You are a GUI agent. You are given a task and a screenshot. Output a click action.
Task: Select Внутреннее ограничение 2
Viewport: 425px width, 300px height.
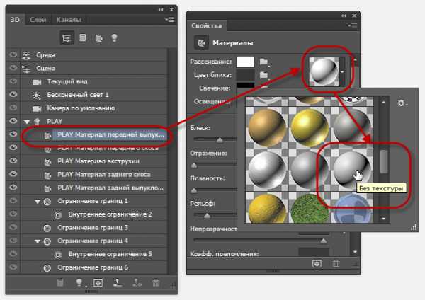coord(94,214)
